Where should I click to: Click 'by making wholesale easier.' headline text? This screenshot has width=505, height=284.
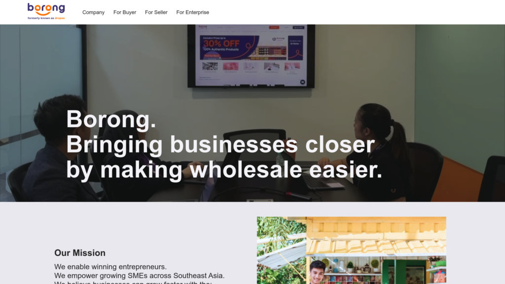224,170
